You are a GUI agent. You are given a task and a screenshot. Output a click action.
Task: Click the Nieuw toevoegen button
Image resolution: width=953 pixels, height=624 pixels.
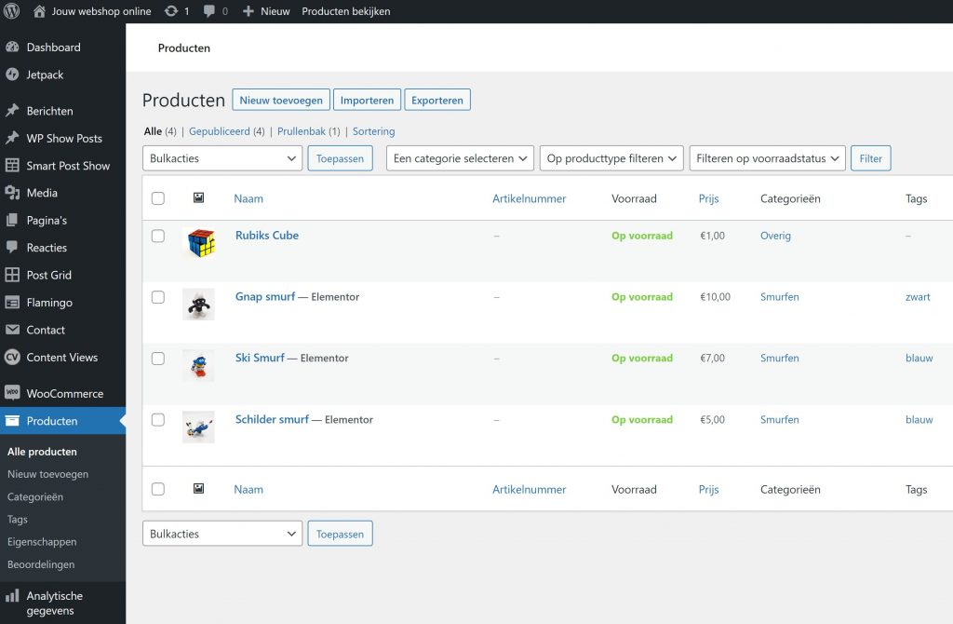[280, 101]
